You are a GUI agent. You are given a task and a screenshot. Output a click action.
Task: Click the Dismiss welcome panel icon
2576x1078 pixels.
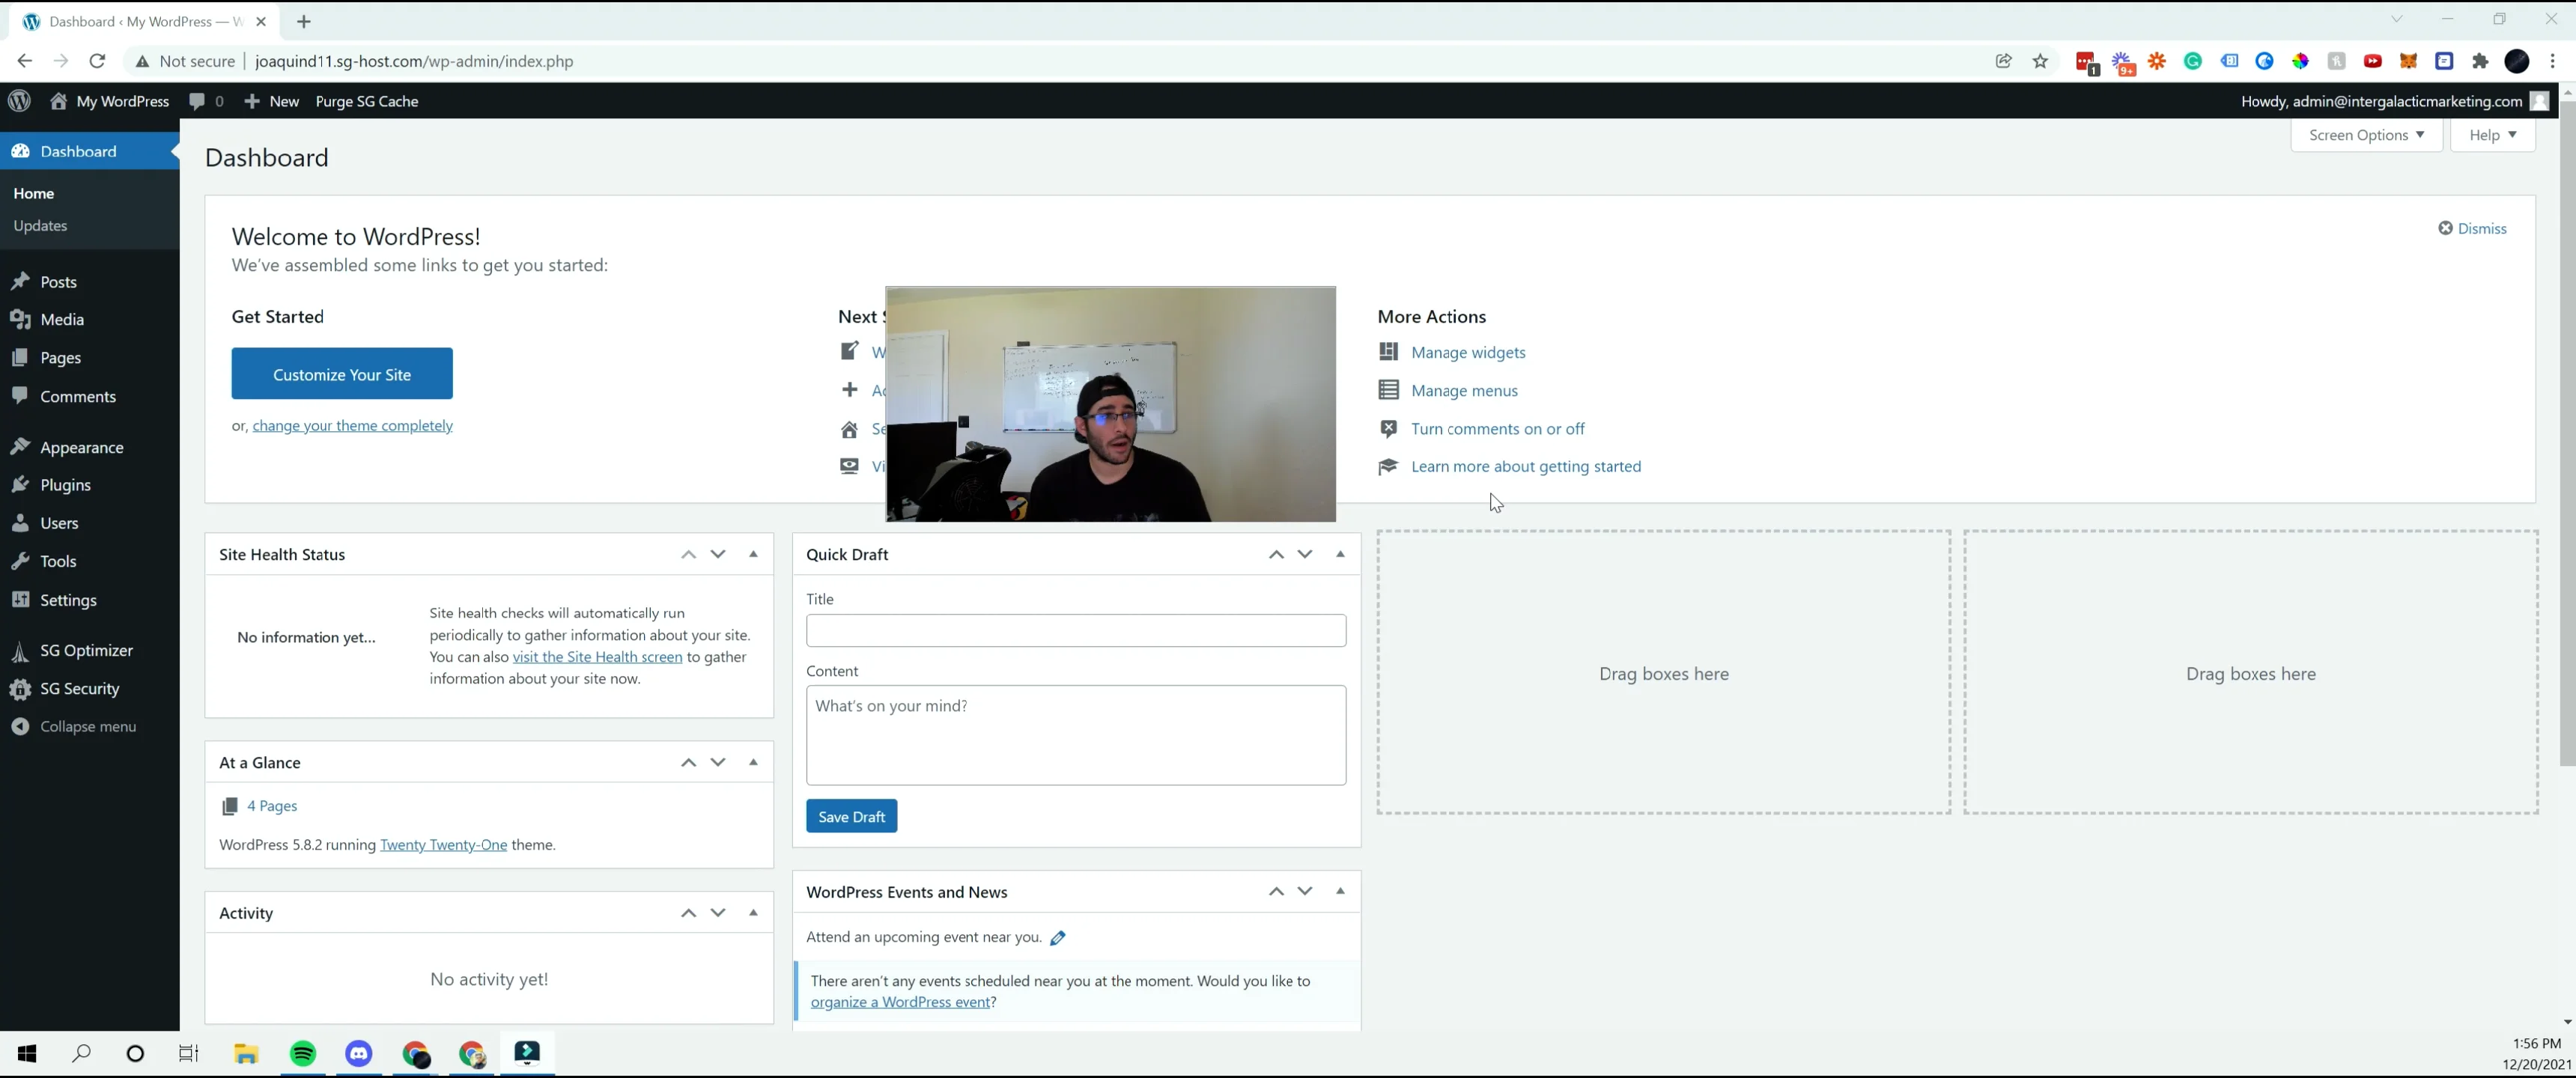pyautogui.click(x=2445, y=228)
